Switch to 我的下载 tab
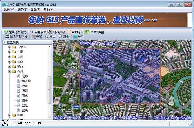The image size is (194, 128). 38,32
